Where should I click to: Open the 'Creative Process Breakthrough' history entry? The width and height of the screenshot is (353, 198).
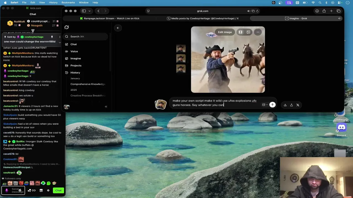[x=88, y=96]
